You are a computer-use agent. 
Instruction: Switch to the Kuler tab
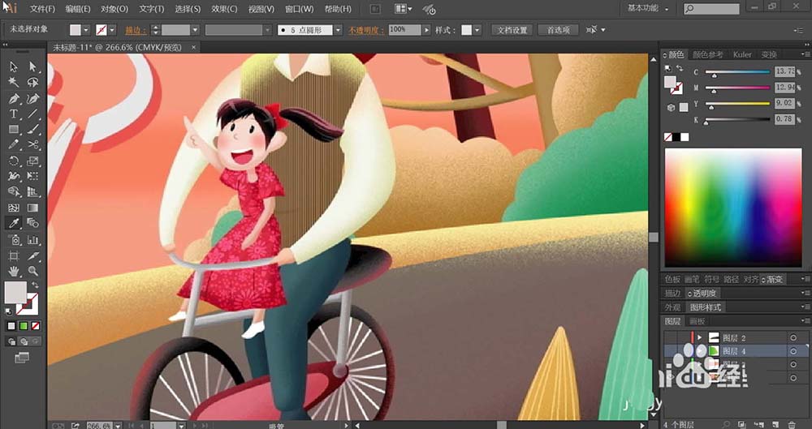coord(742,54)
